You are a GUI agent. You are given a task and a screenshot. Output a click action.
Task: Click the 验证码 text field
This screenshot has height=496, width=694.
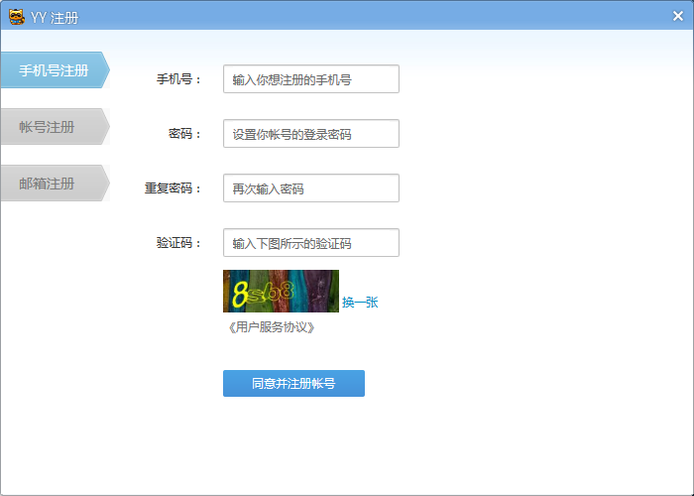pyautogui.click(x=311, y=242)
